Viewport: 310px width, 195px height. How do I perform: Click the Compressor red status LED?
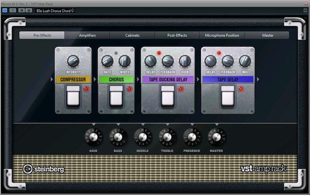click(x=86, y=89)
